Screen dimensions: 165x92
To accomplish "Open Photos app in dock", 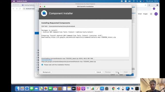I will 46,89.
